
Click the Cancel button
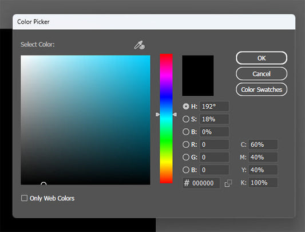click(262, 74)
